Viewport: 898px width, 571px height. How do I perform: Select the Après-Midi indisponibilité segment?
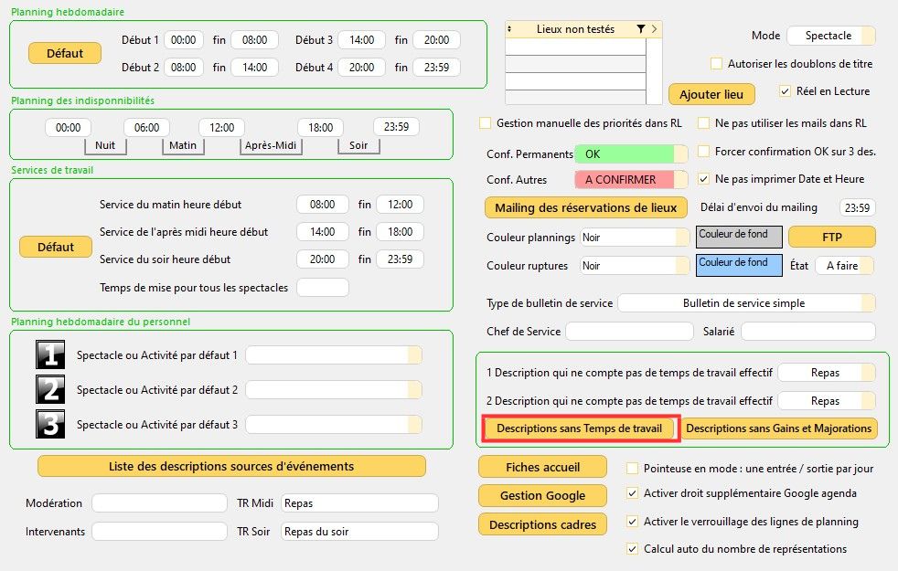click(x=272, y=145)
